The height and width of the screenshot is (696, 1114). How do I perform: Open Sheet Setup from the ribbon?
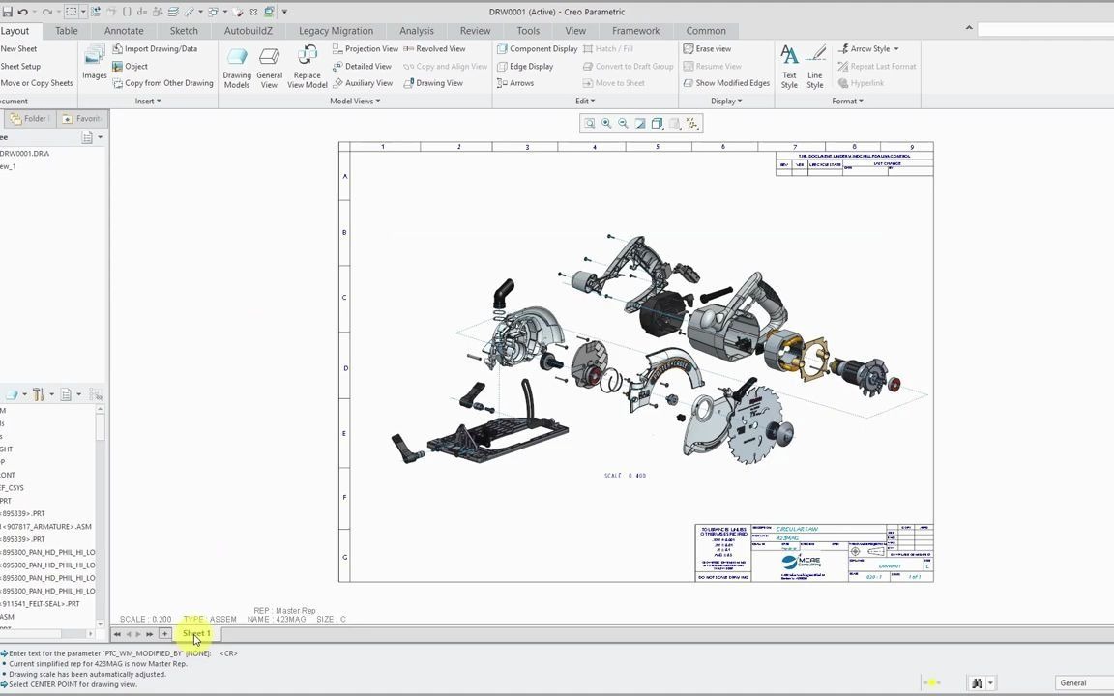(20, 66)
